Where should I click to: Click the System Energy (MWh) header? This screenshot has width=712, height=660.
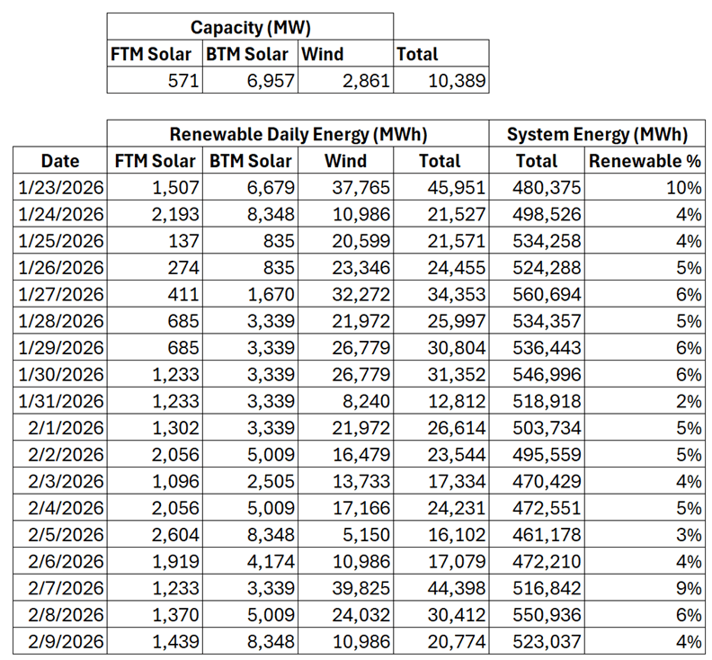point(597,134)
